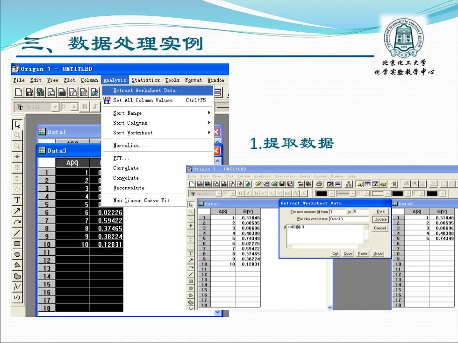
Task: Toggle Italic in large Origin format toolbar
Action: (x=95, y=107)
